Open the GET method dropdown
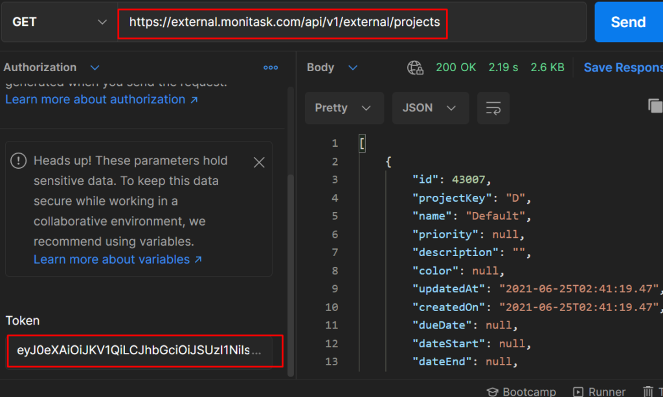Screen dimensions: 663x397 coord(59,22)
